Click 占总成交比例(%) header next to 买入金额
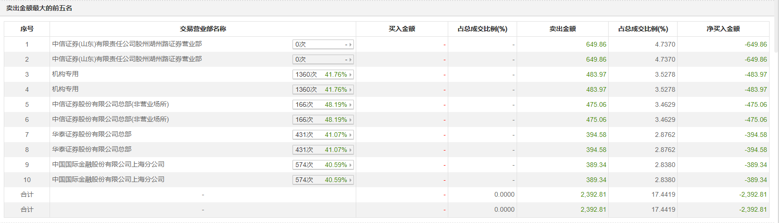 [482, 29]
